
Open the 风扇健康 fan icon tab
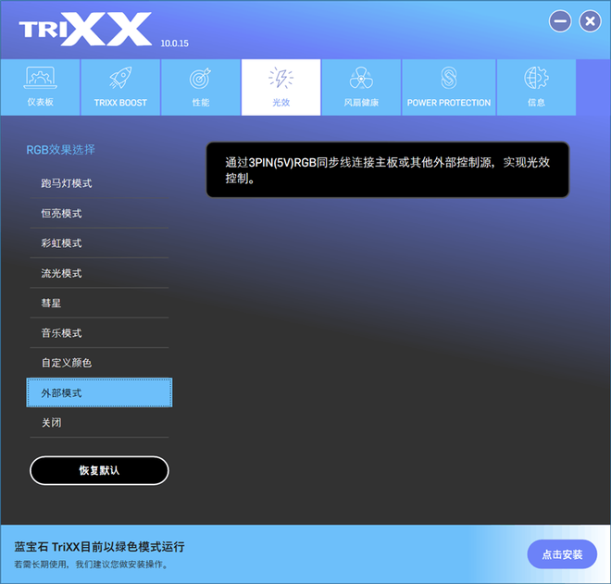361,79
